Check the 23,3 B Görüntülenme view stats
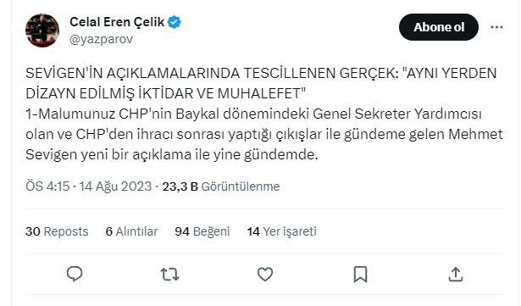This screenshot has width=521, height=306. pyautogui.click(x=221, y=186)
